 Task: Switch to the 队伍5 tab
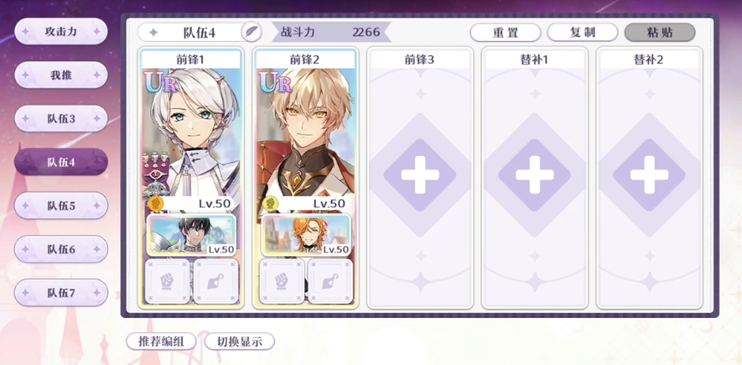[x=61, y=206]
